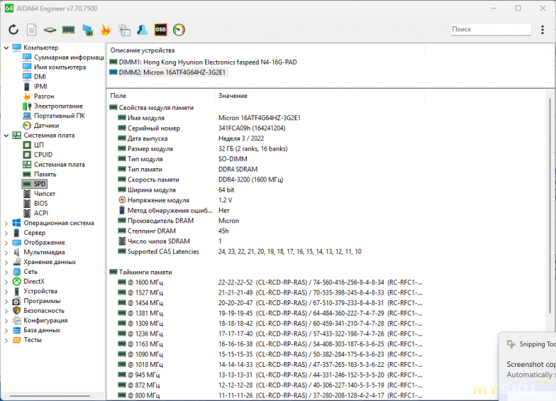Click the user silhouette toolbar icon

[x=142, y=30]
